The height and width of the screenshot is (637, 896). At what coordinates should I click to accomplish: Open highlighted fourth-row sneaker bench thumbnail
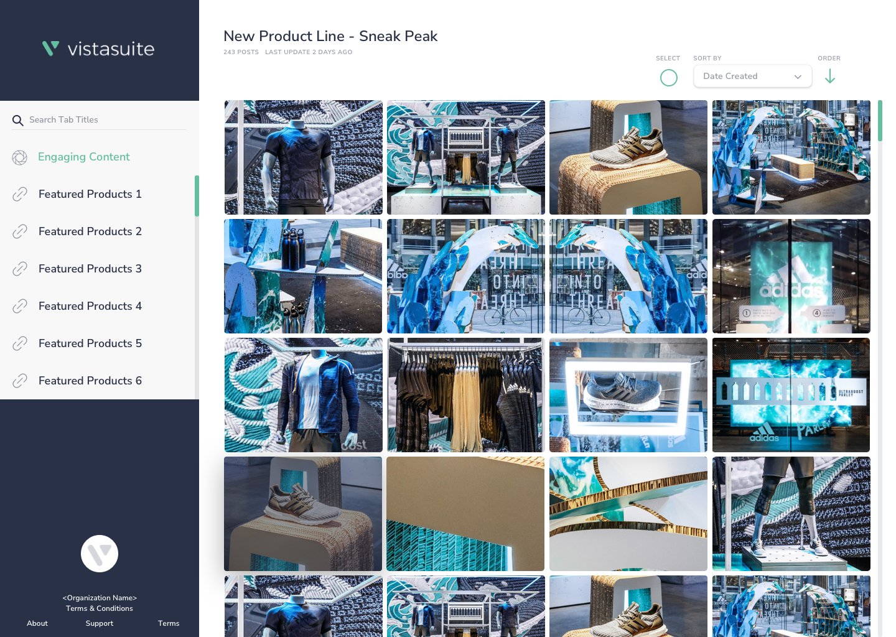[303, 514]
